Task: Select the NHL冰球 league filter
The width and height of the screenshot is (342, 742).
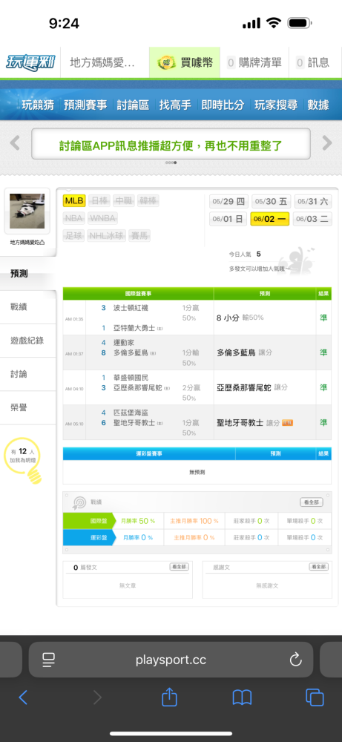Action: click(x=107, y=236)
